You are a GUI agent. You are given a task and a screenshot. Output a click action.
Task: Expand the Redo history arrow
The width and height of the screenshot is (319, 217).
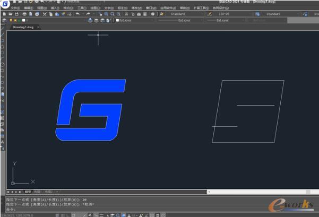(93, 14)
